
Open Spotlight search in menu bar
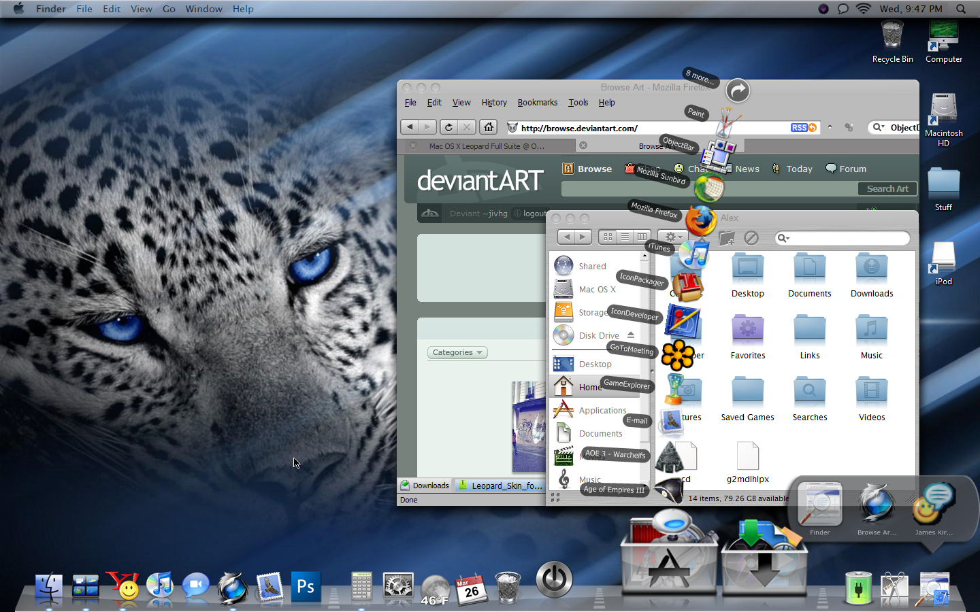(x=960, y=9)
